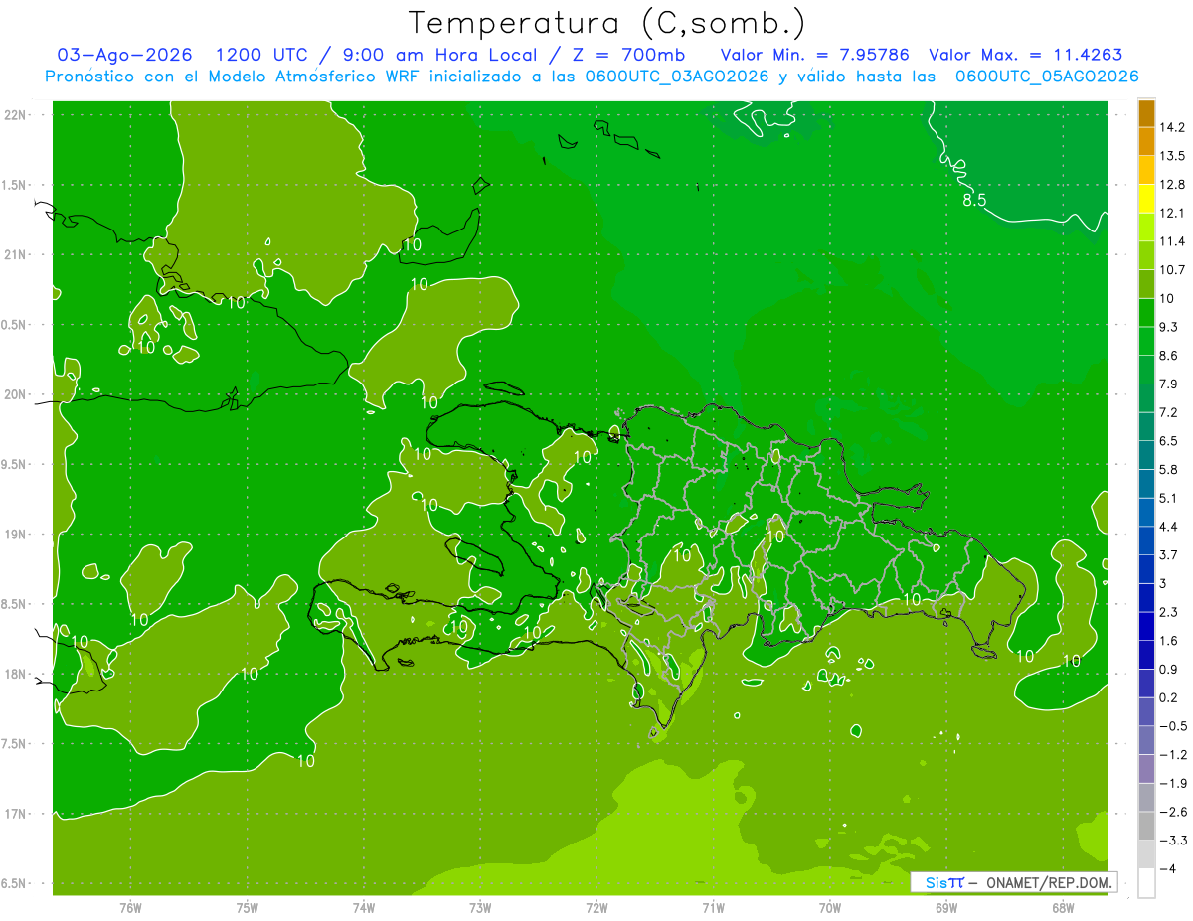The height and width of the screenshot is (921, 1193).
Task: Click the '10.7' colorbar value
Action: (x=1172, y=270)
